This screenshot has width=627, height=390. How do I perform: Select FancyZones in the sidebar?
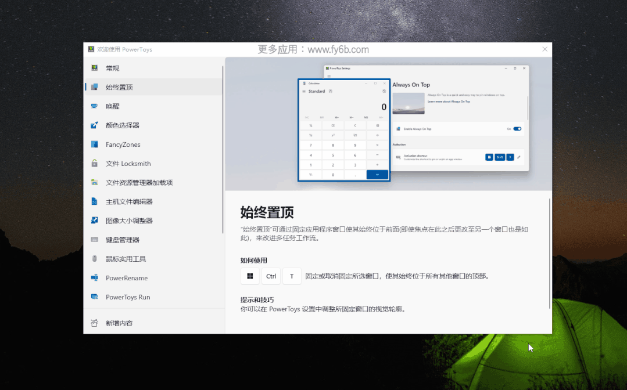pos(153,144)
